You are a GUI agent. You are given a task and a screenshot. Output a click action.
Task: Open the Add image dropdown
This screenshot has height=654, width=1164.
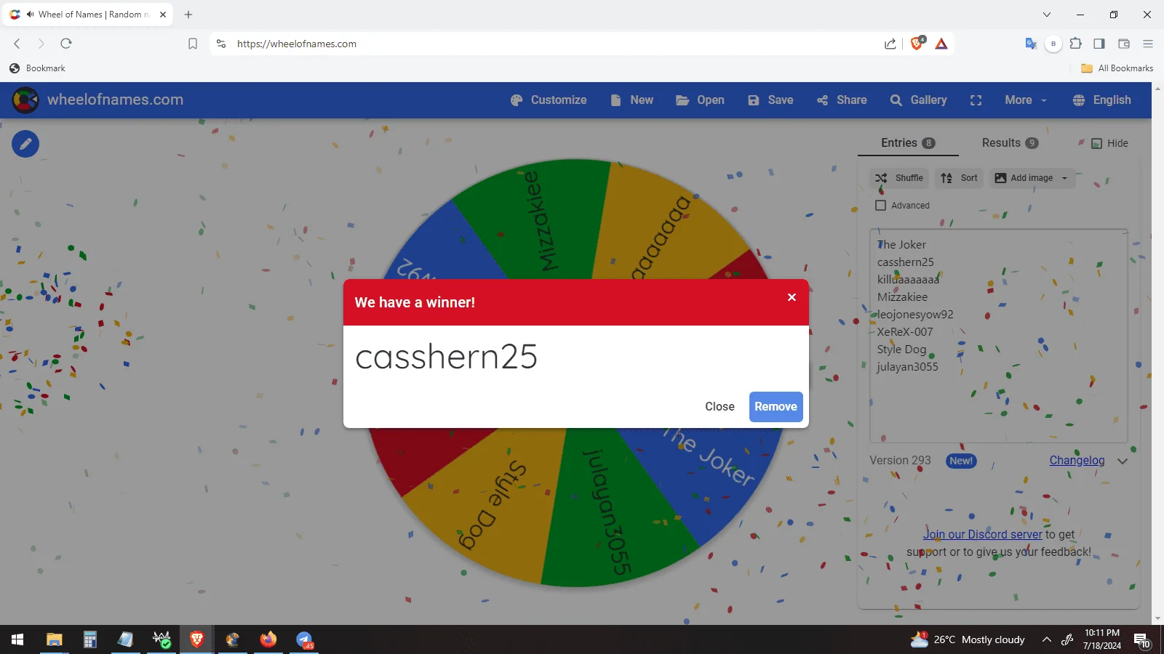tap(1032, 178)
